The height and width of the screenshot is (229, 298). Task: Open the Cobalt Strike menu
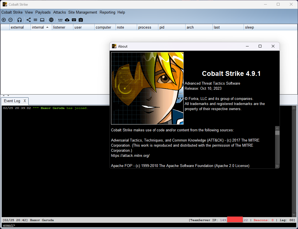pyautogui.click(x=12, y=12)
